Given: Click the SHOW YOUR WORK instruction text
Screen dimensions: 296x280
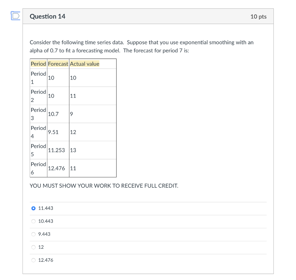Looking at the screenshot, I should coord(105,186).
